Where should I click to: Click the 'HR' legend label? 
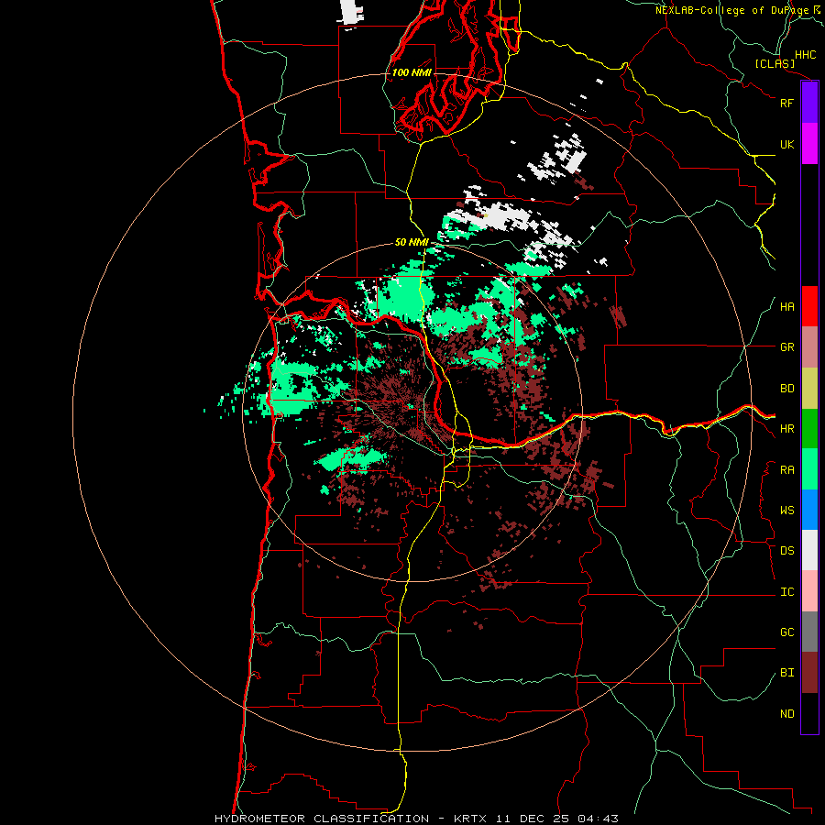click(x=786, y=429)
